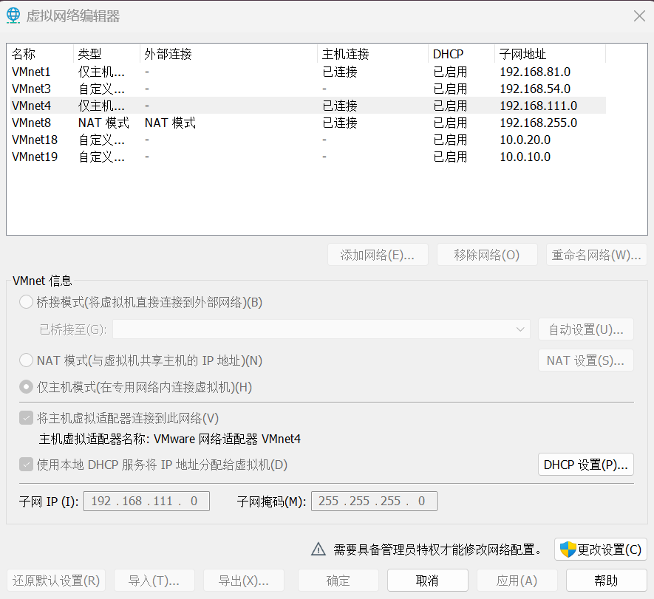Open 自动设置(U)... button
Image resolution: width=654 pixels, height=599 pixels.
(x=585, y=329)
